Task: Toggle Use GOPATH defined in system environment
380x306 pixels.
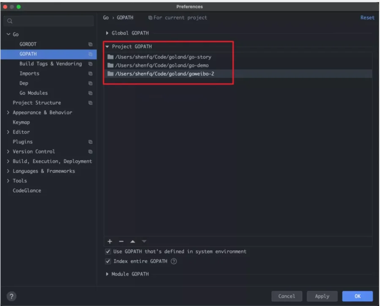Action: [108, 251]
